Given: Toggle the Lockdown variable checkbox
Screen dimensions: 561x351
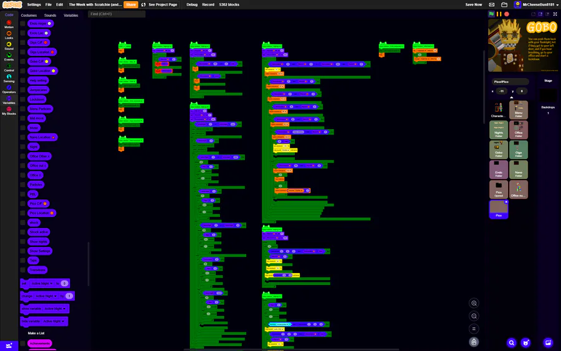Looking at the screenshot, I should pos(22,100).
